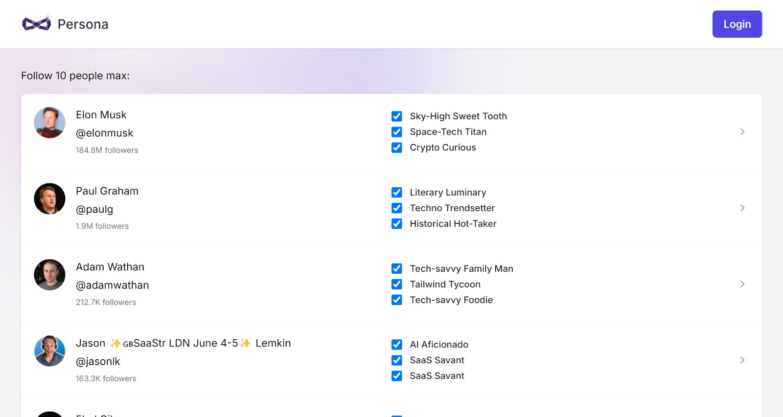This screenshot has width=783, height=417.
Task: Click Adam Wathan's avatar photo
Action: (x=49, y=275)
